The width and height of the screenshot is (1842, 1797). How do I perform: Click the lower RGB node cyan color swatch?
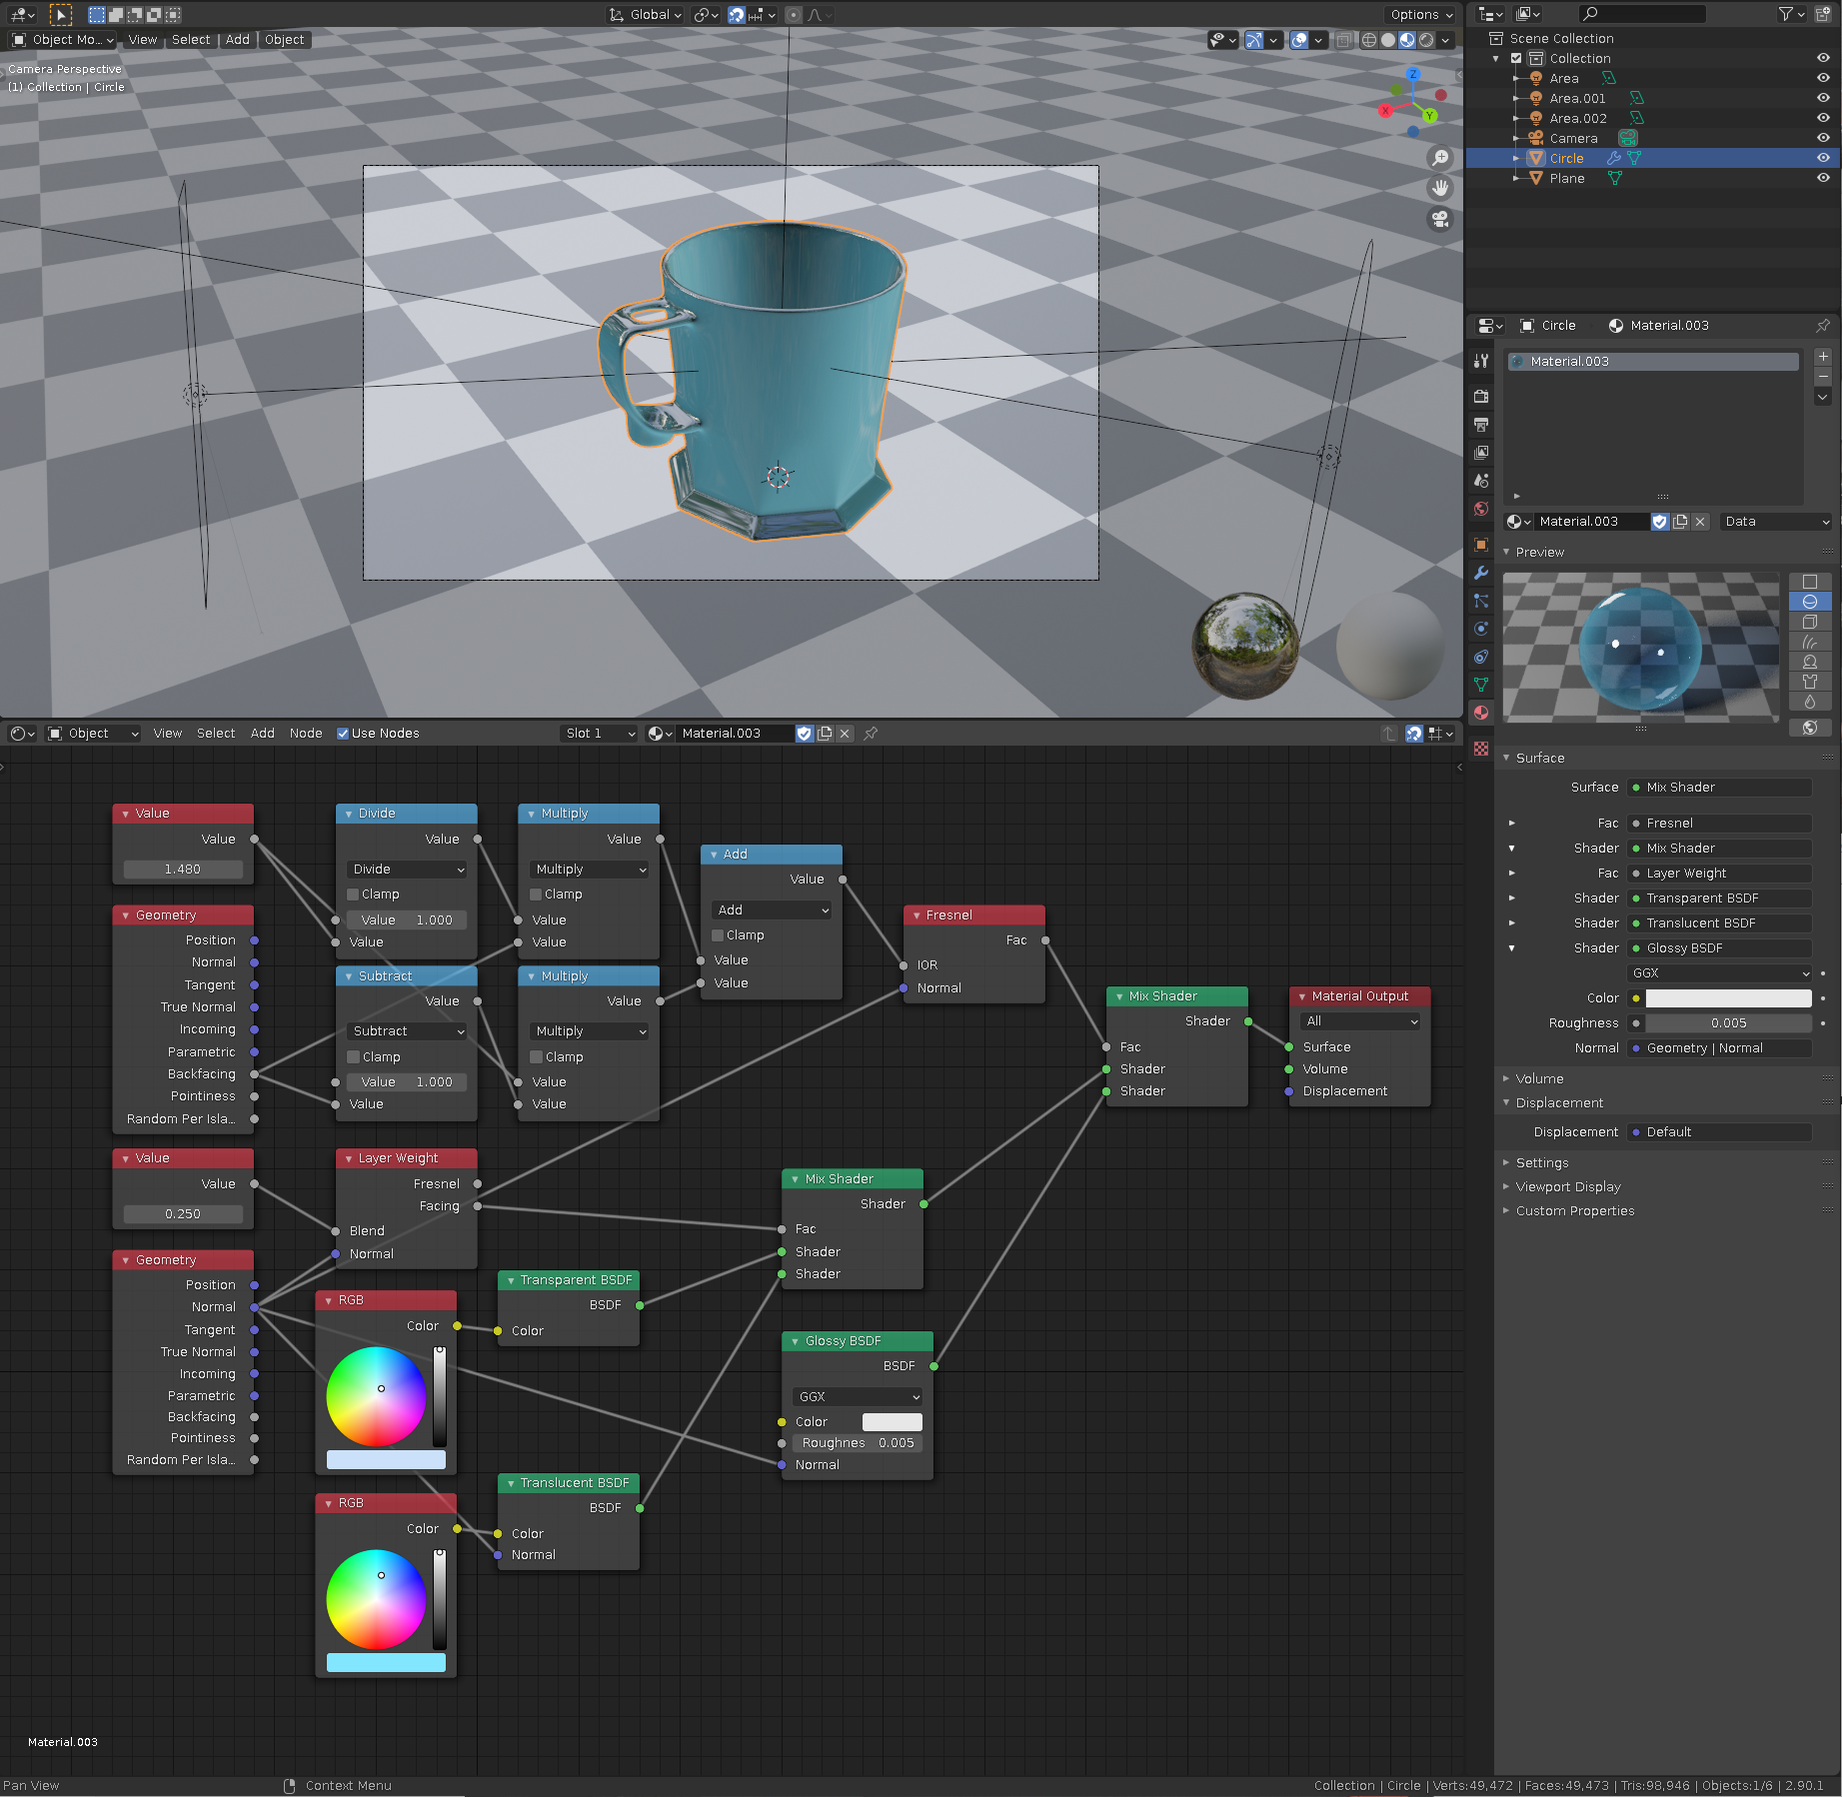point(386,1663)
